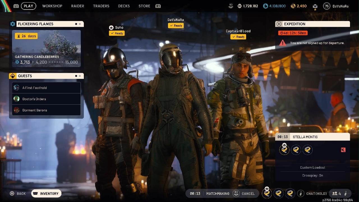This screenshot has width=359, height=202.
Task: Open the A First Foothold quest
Action: click(x=46, y=88)
